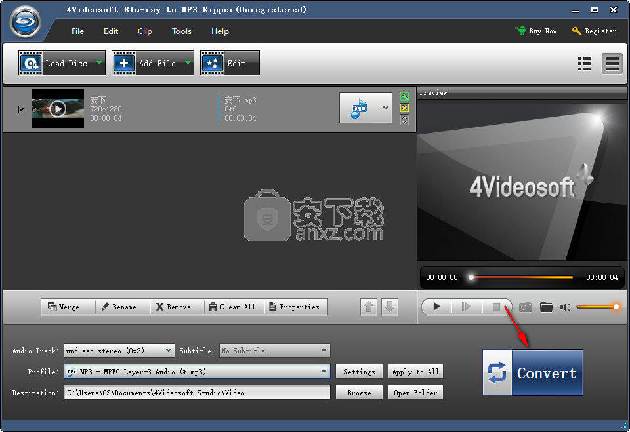
Task: Click the reorder arrows icon for 安下
Action: pyautogui.click(x=404, y=120)
